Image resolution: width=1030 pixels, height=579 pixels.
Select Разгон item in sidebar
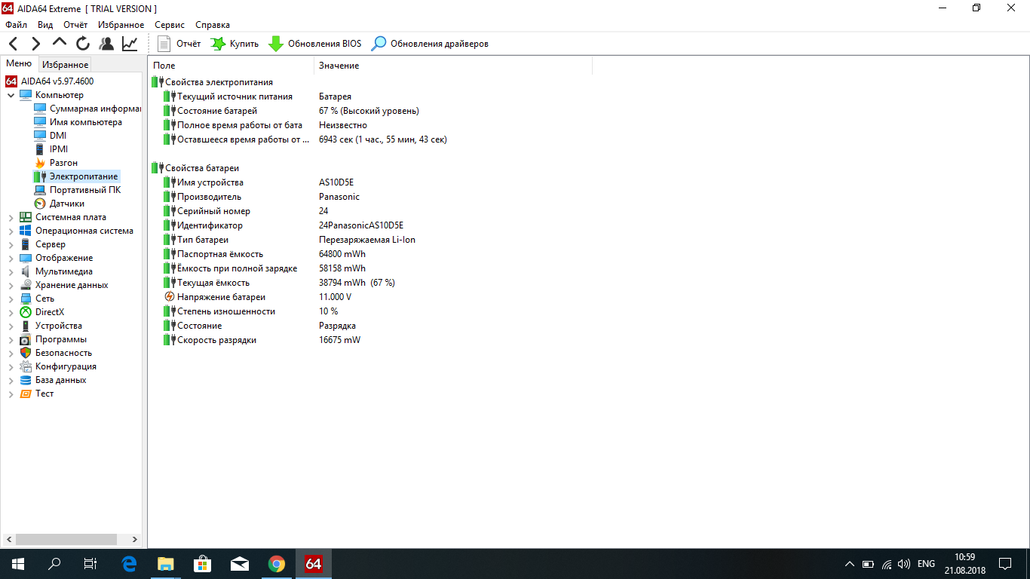click(x=63, y=163)
